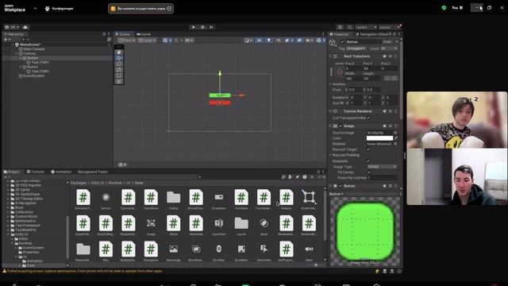Select the Scale tool in Scene toolbar
The image size is (508, 286).
tap(119, 70)
